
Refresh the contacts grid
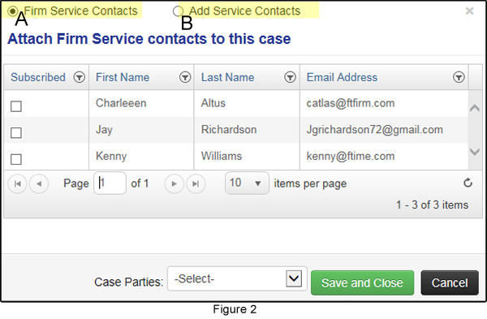468,183
